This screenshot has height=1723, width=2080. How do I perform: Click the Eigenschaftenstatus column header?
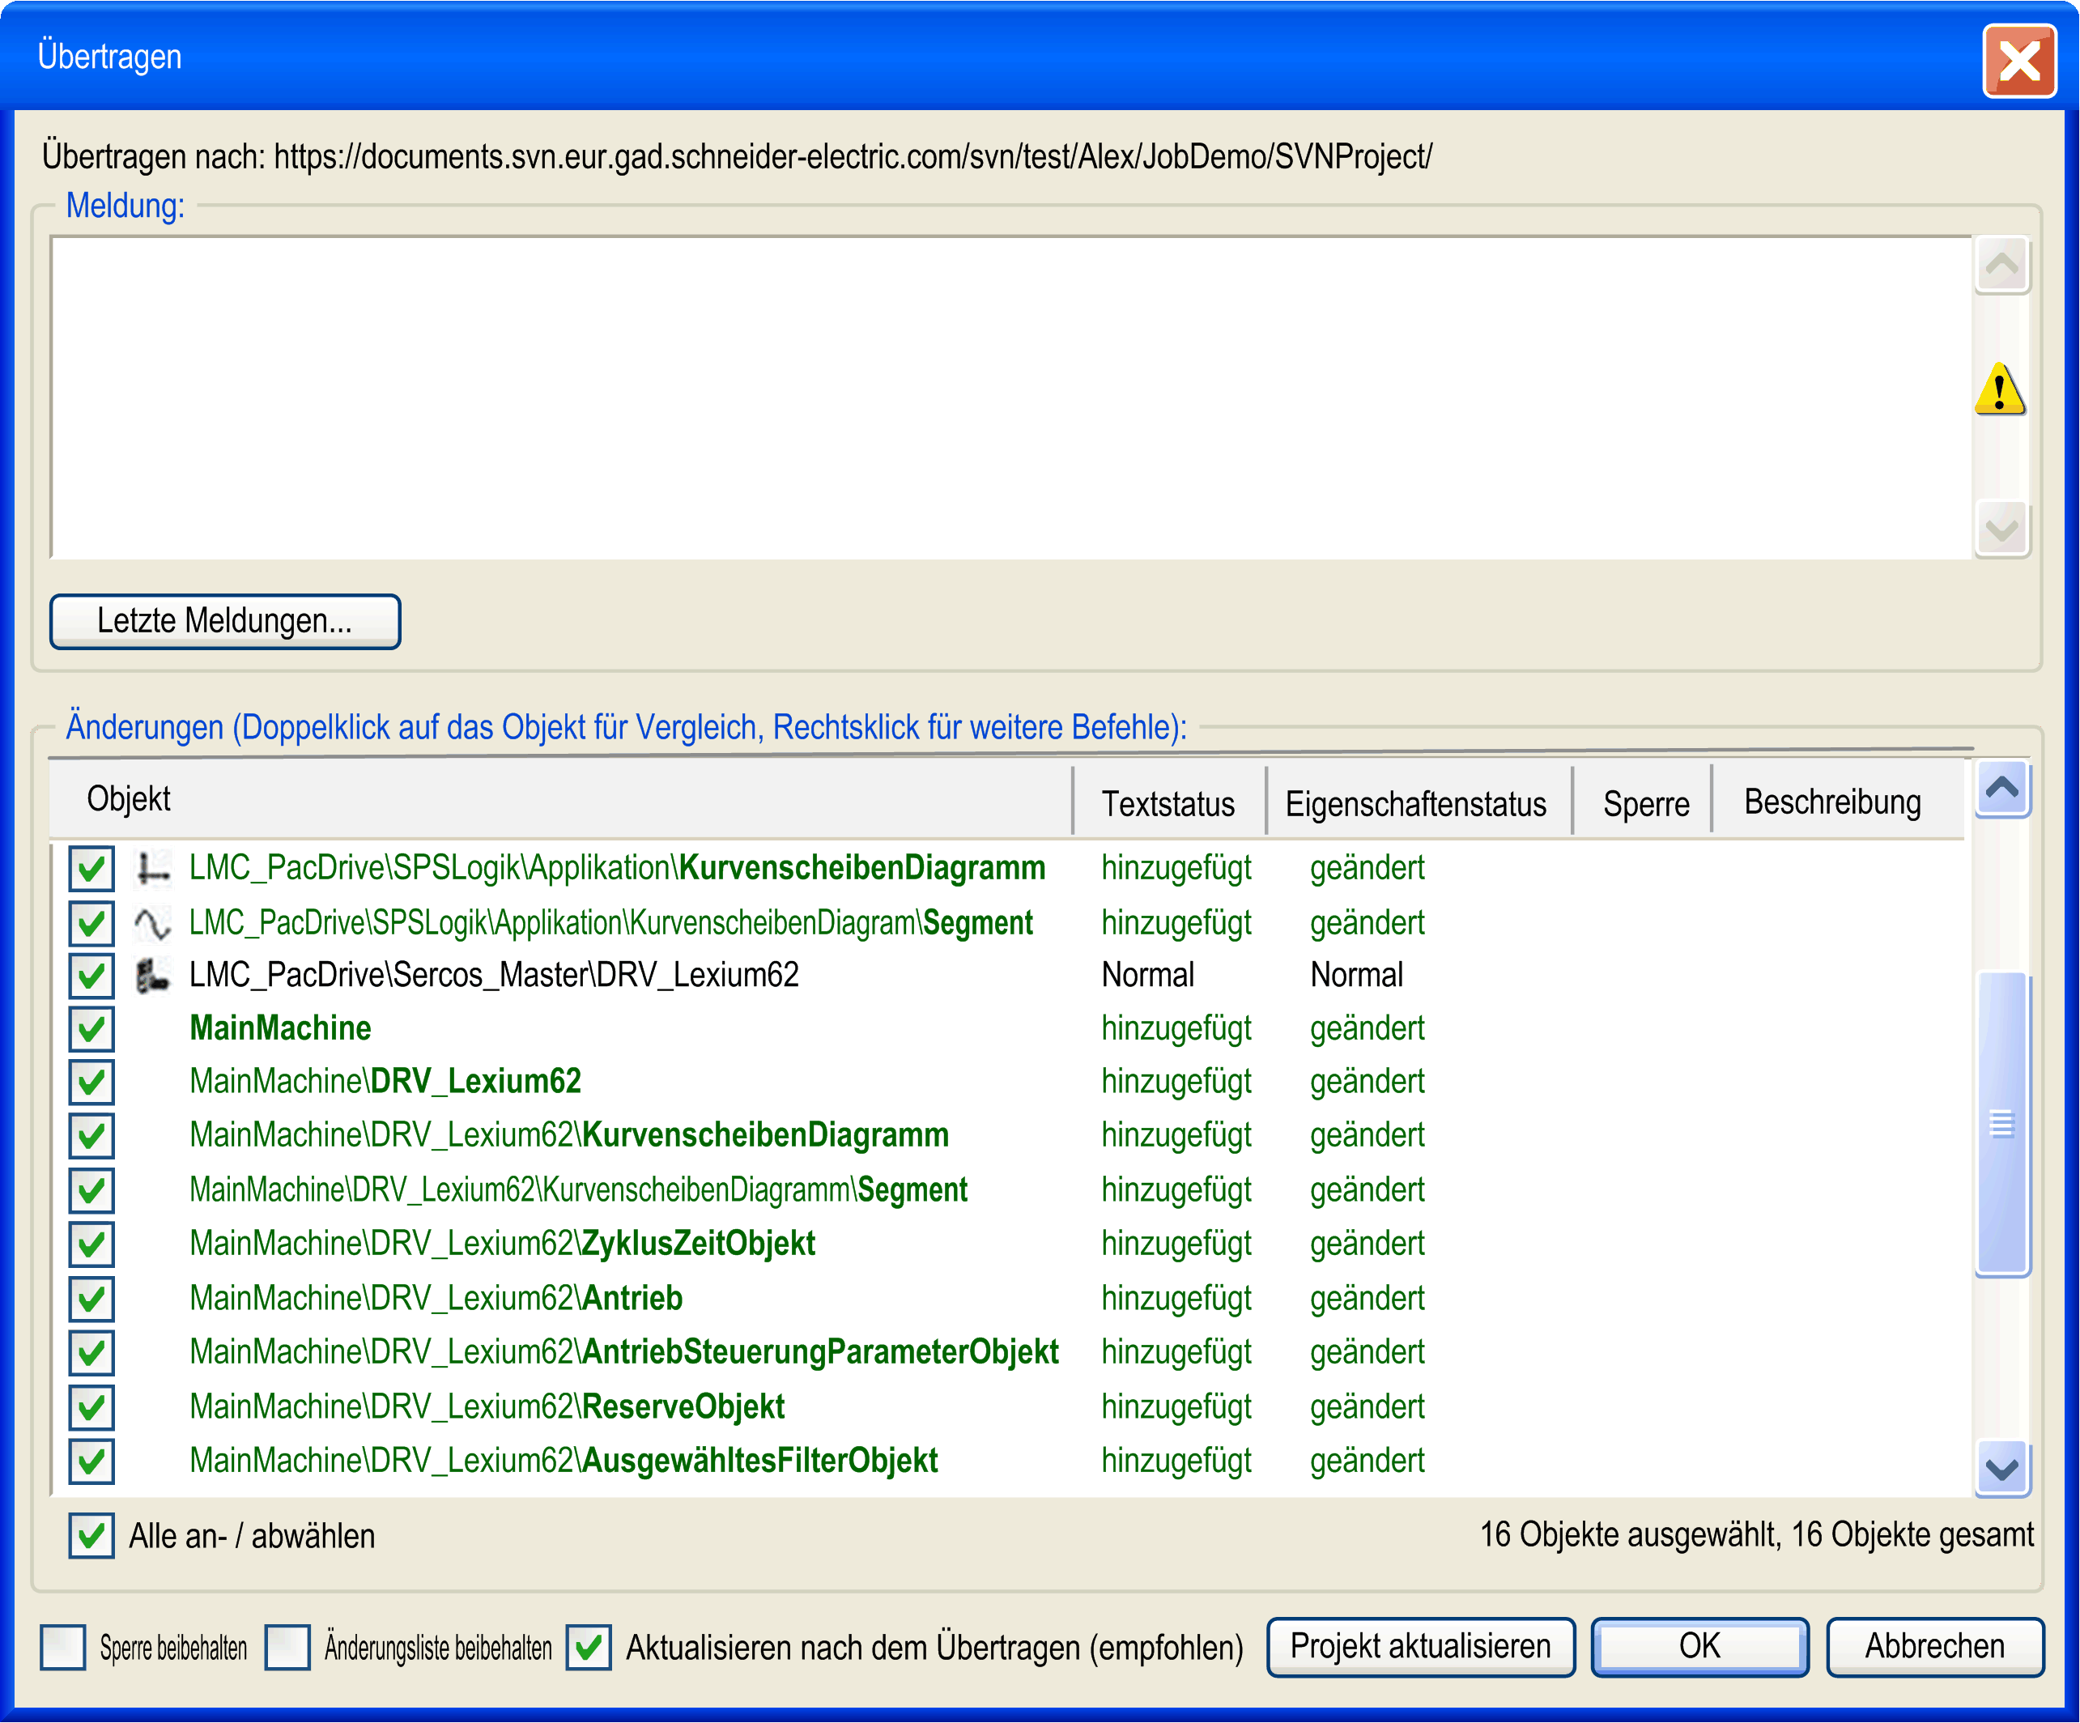[1418, 802]
